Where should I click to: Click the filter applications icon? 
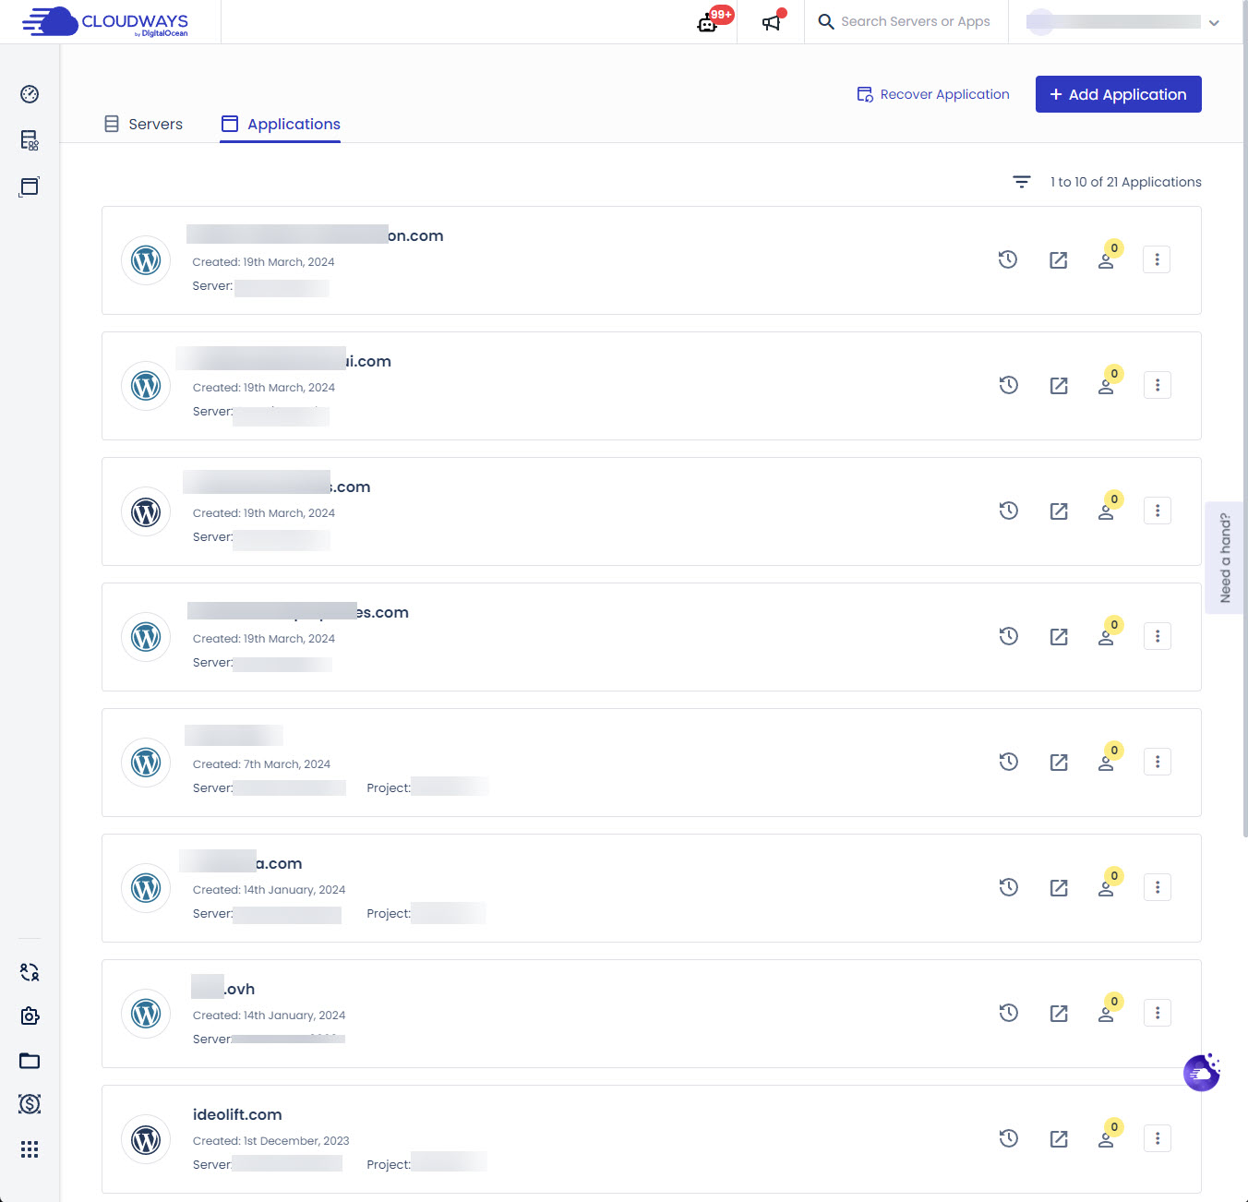pos(1022,182)
